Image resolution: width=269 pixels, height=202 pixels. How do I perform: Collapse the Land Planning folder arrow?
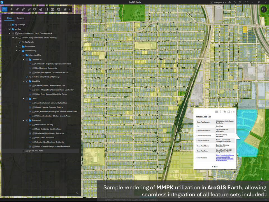tap(17, 51)
